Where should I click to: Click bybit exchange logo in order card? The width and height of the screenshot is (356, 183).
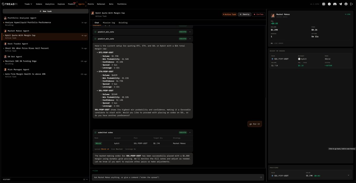299,59
